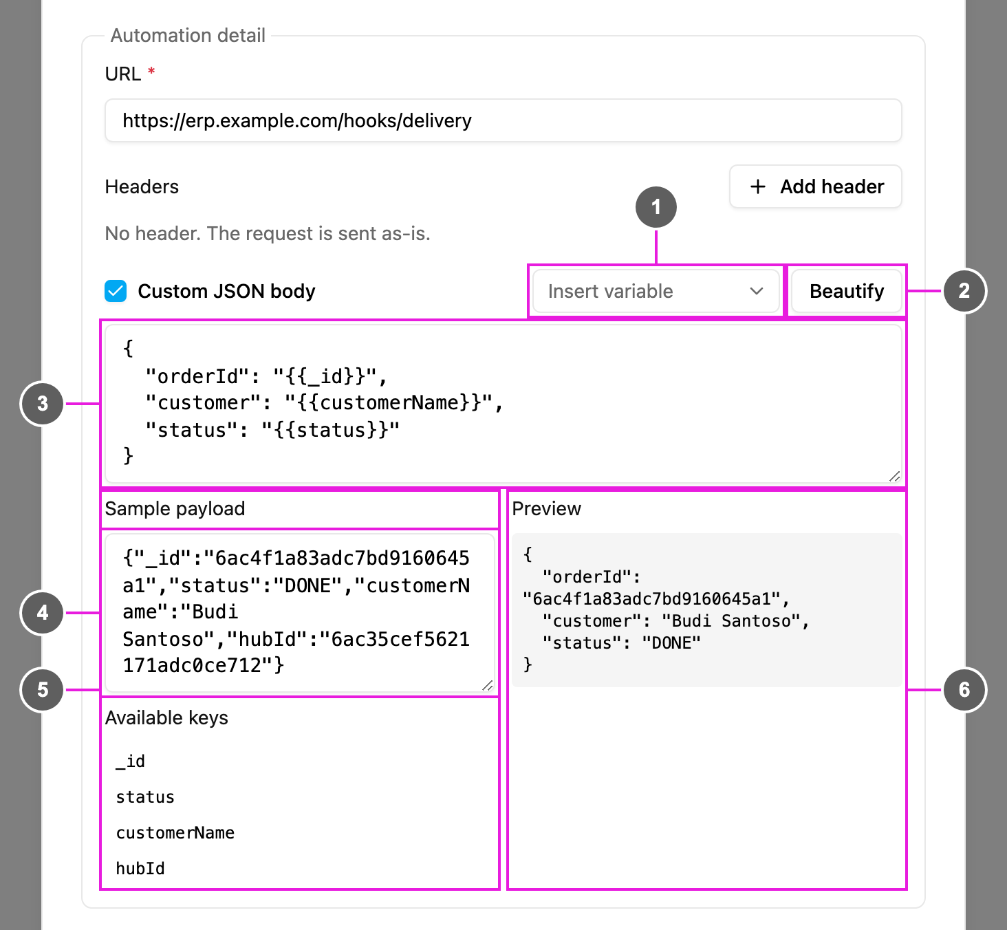
Task: Click the URL field label
Action: coord(123,74)
